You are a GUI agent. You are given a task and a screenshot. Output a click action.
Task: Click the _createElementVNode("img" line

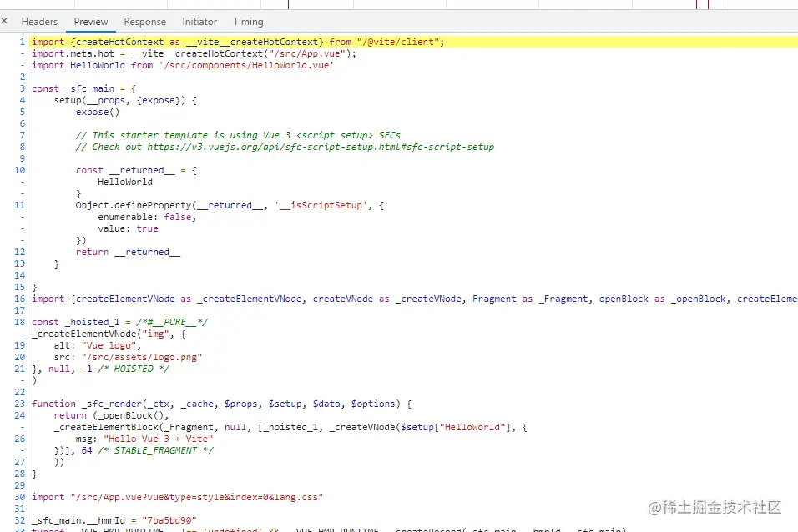click(109, 334)
